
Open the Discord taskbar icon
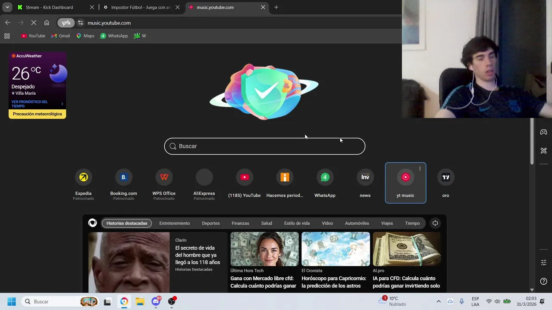point(156,301)
